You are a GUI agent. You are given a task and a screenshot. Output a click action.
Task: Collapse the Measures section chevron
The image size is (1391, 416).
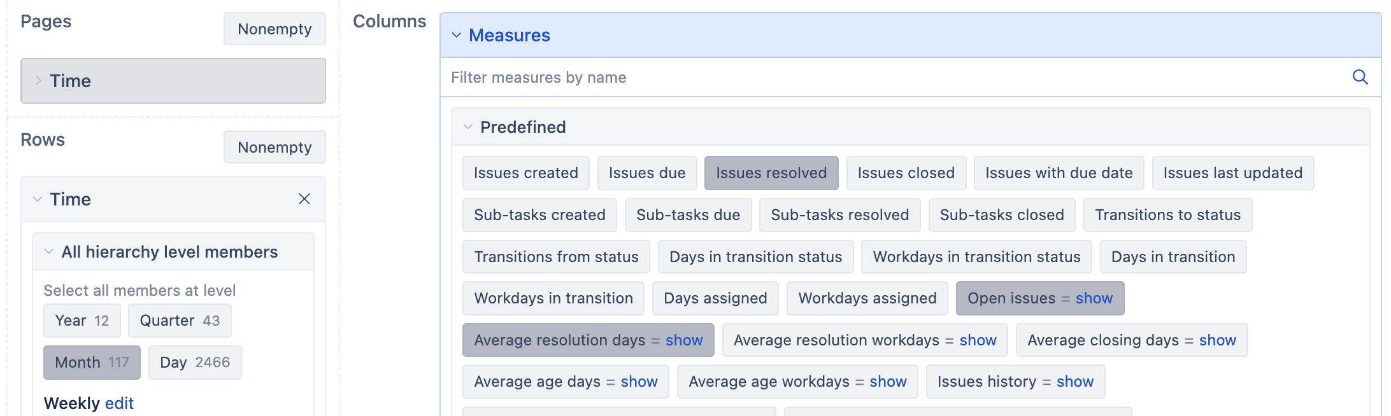coord(456,35)
